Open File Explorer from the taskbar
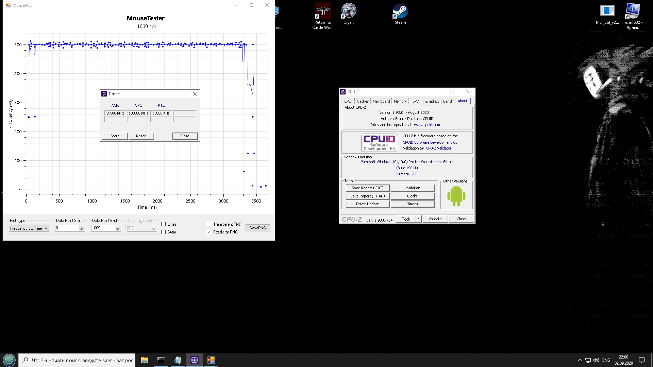Image resolution: width=653 pixels, height=367 pixels. (x=145, y=360)
